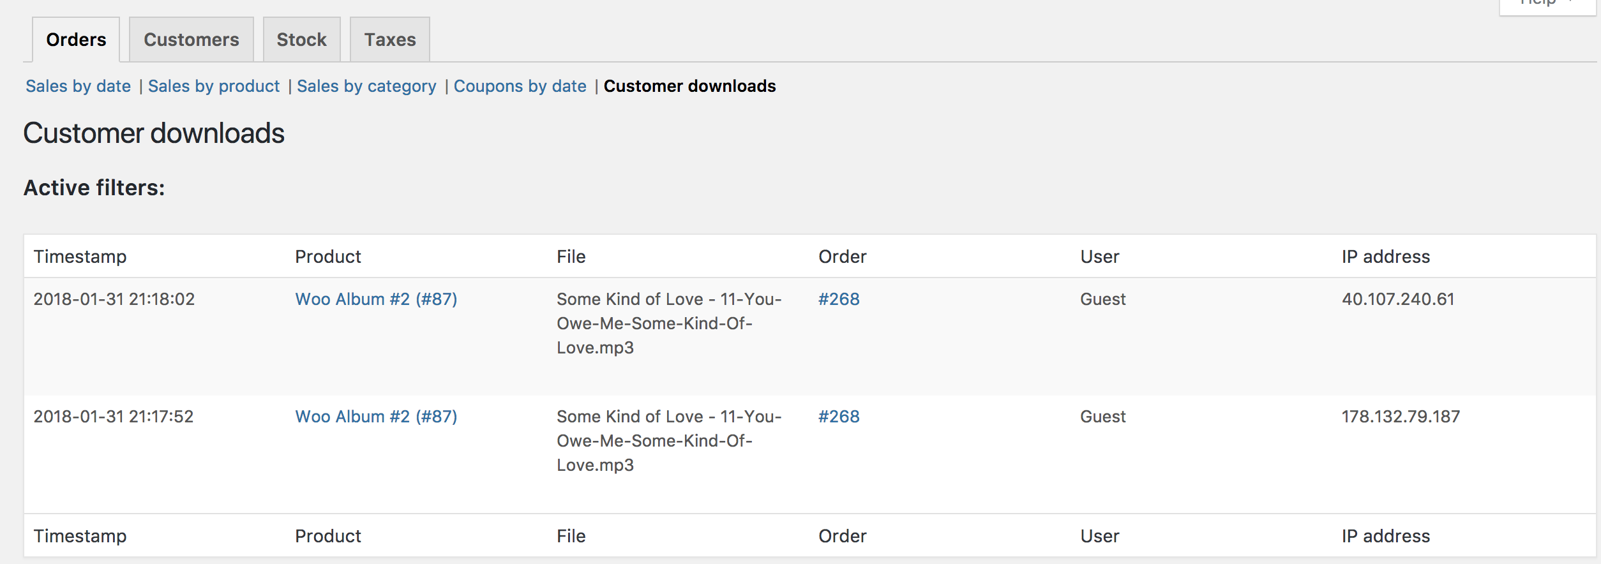Click the File column header
This screenshot has width=1601, height=564.
[x=570, y=256]
